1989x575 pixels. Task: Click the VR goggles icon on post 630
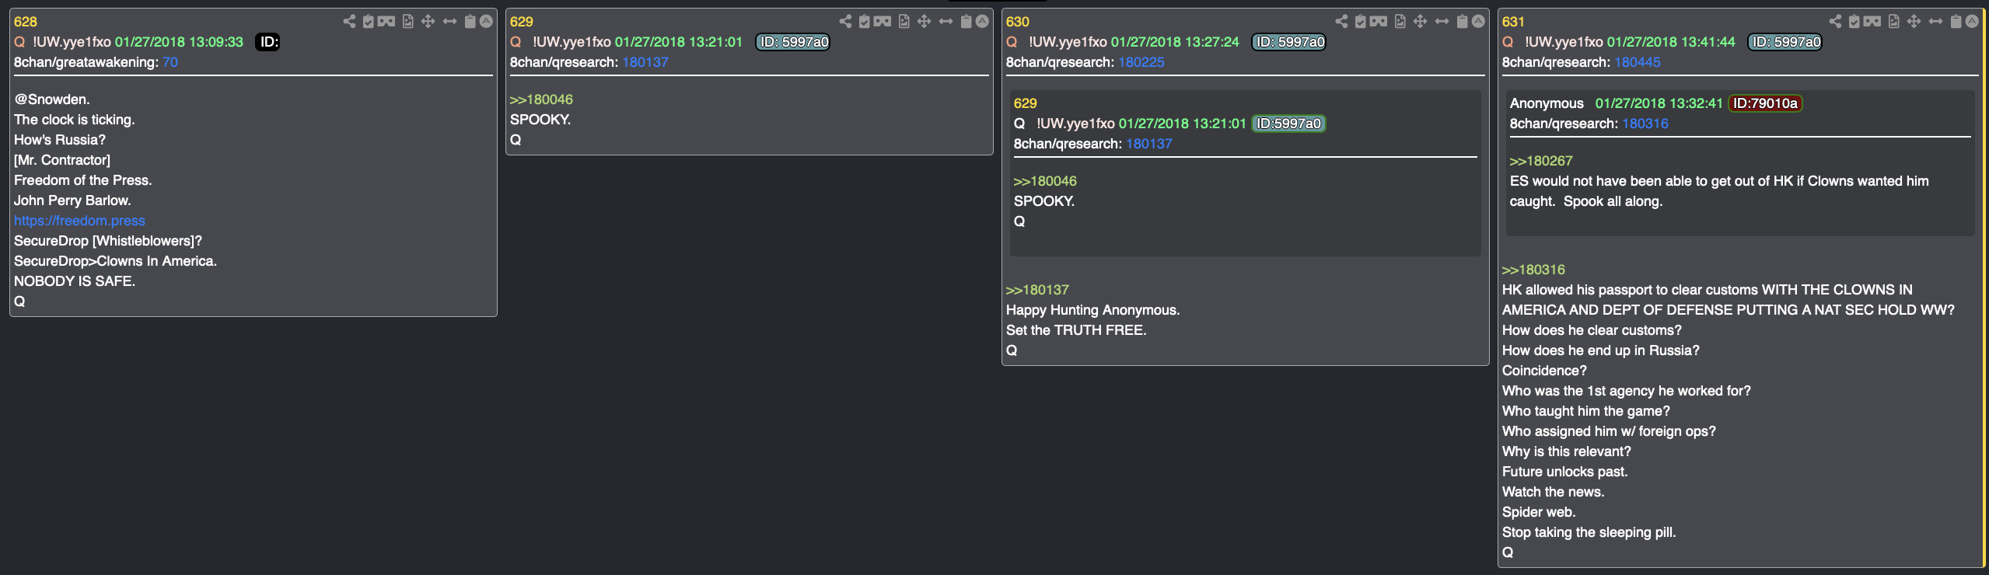click(x=1379, y=21)
